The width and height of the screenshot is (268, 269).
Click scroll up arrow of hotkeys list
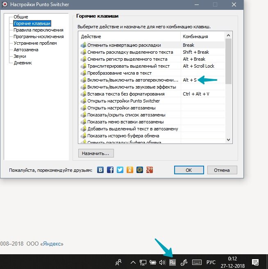point(228,36)
